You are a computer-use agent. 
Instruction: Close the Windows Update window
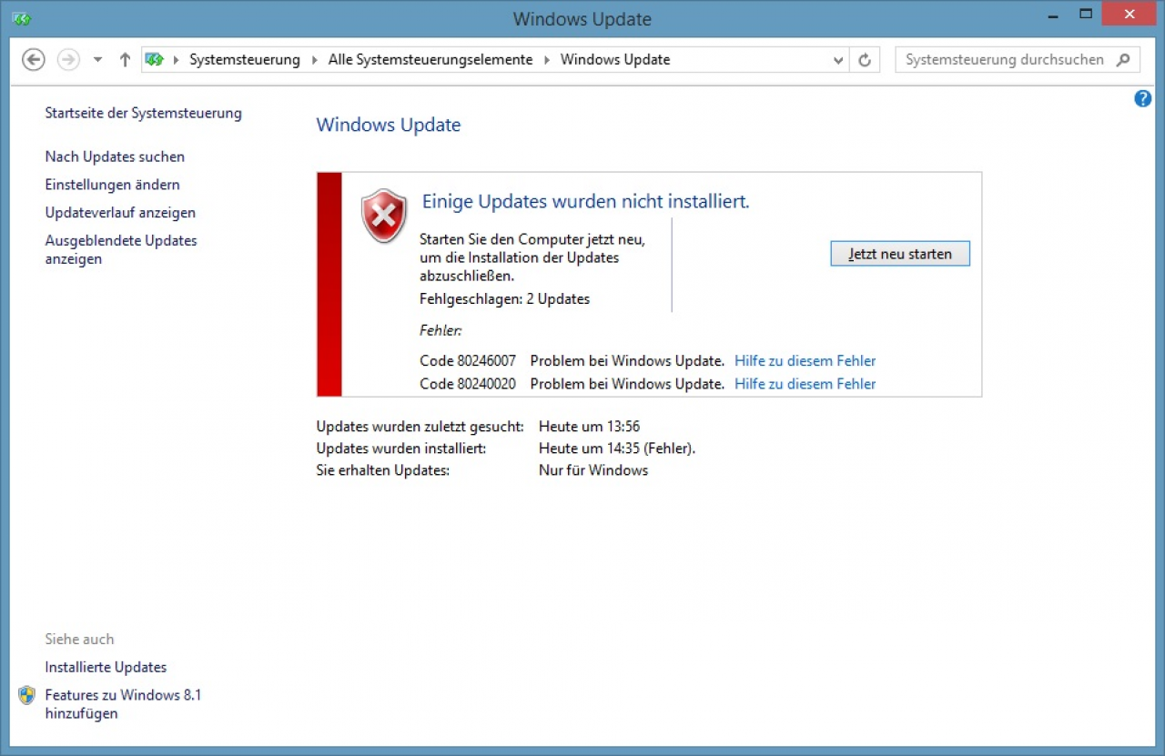click(x=1130, y=14)
